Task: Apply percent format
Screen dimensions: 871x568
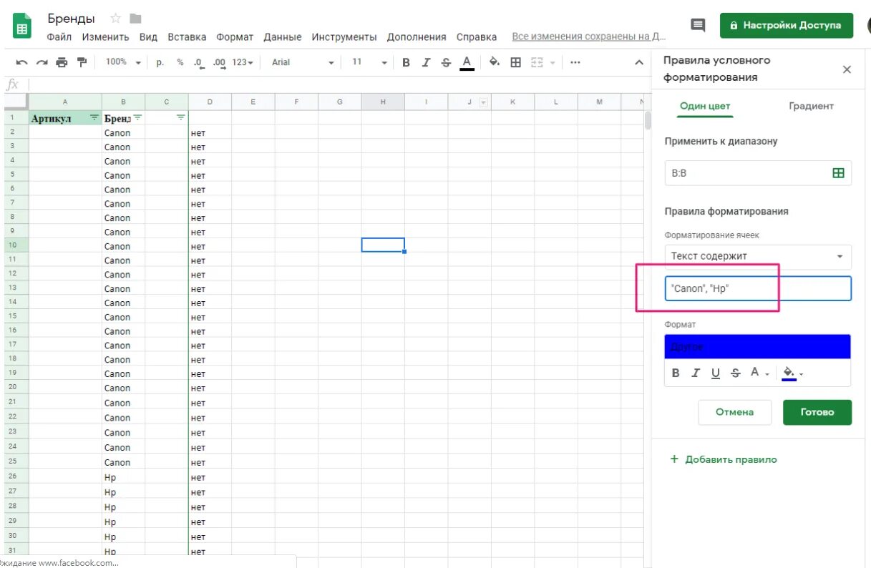Action: tap(180, 63)
